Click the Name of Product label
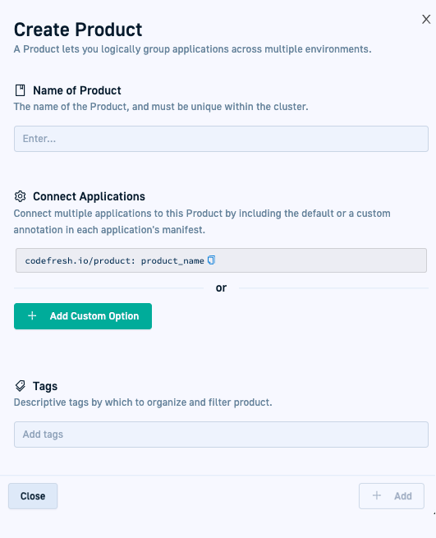Screen dimensions: 436x538 pos(77,90)
